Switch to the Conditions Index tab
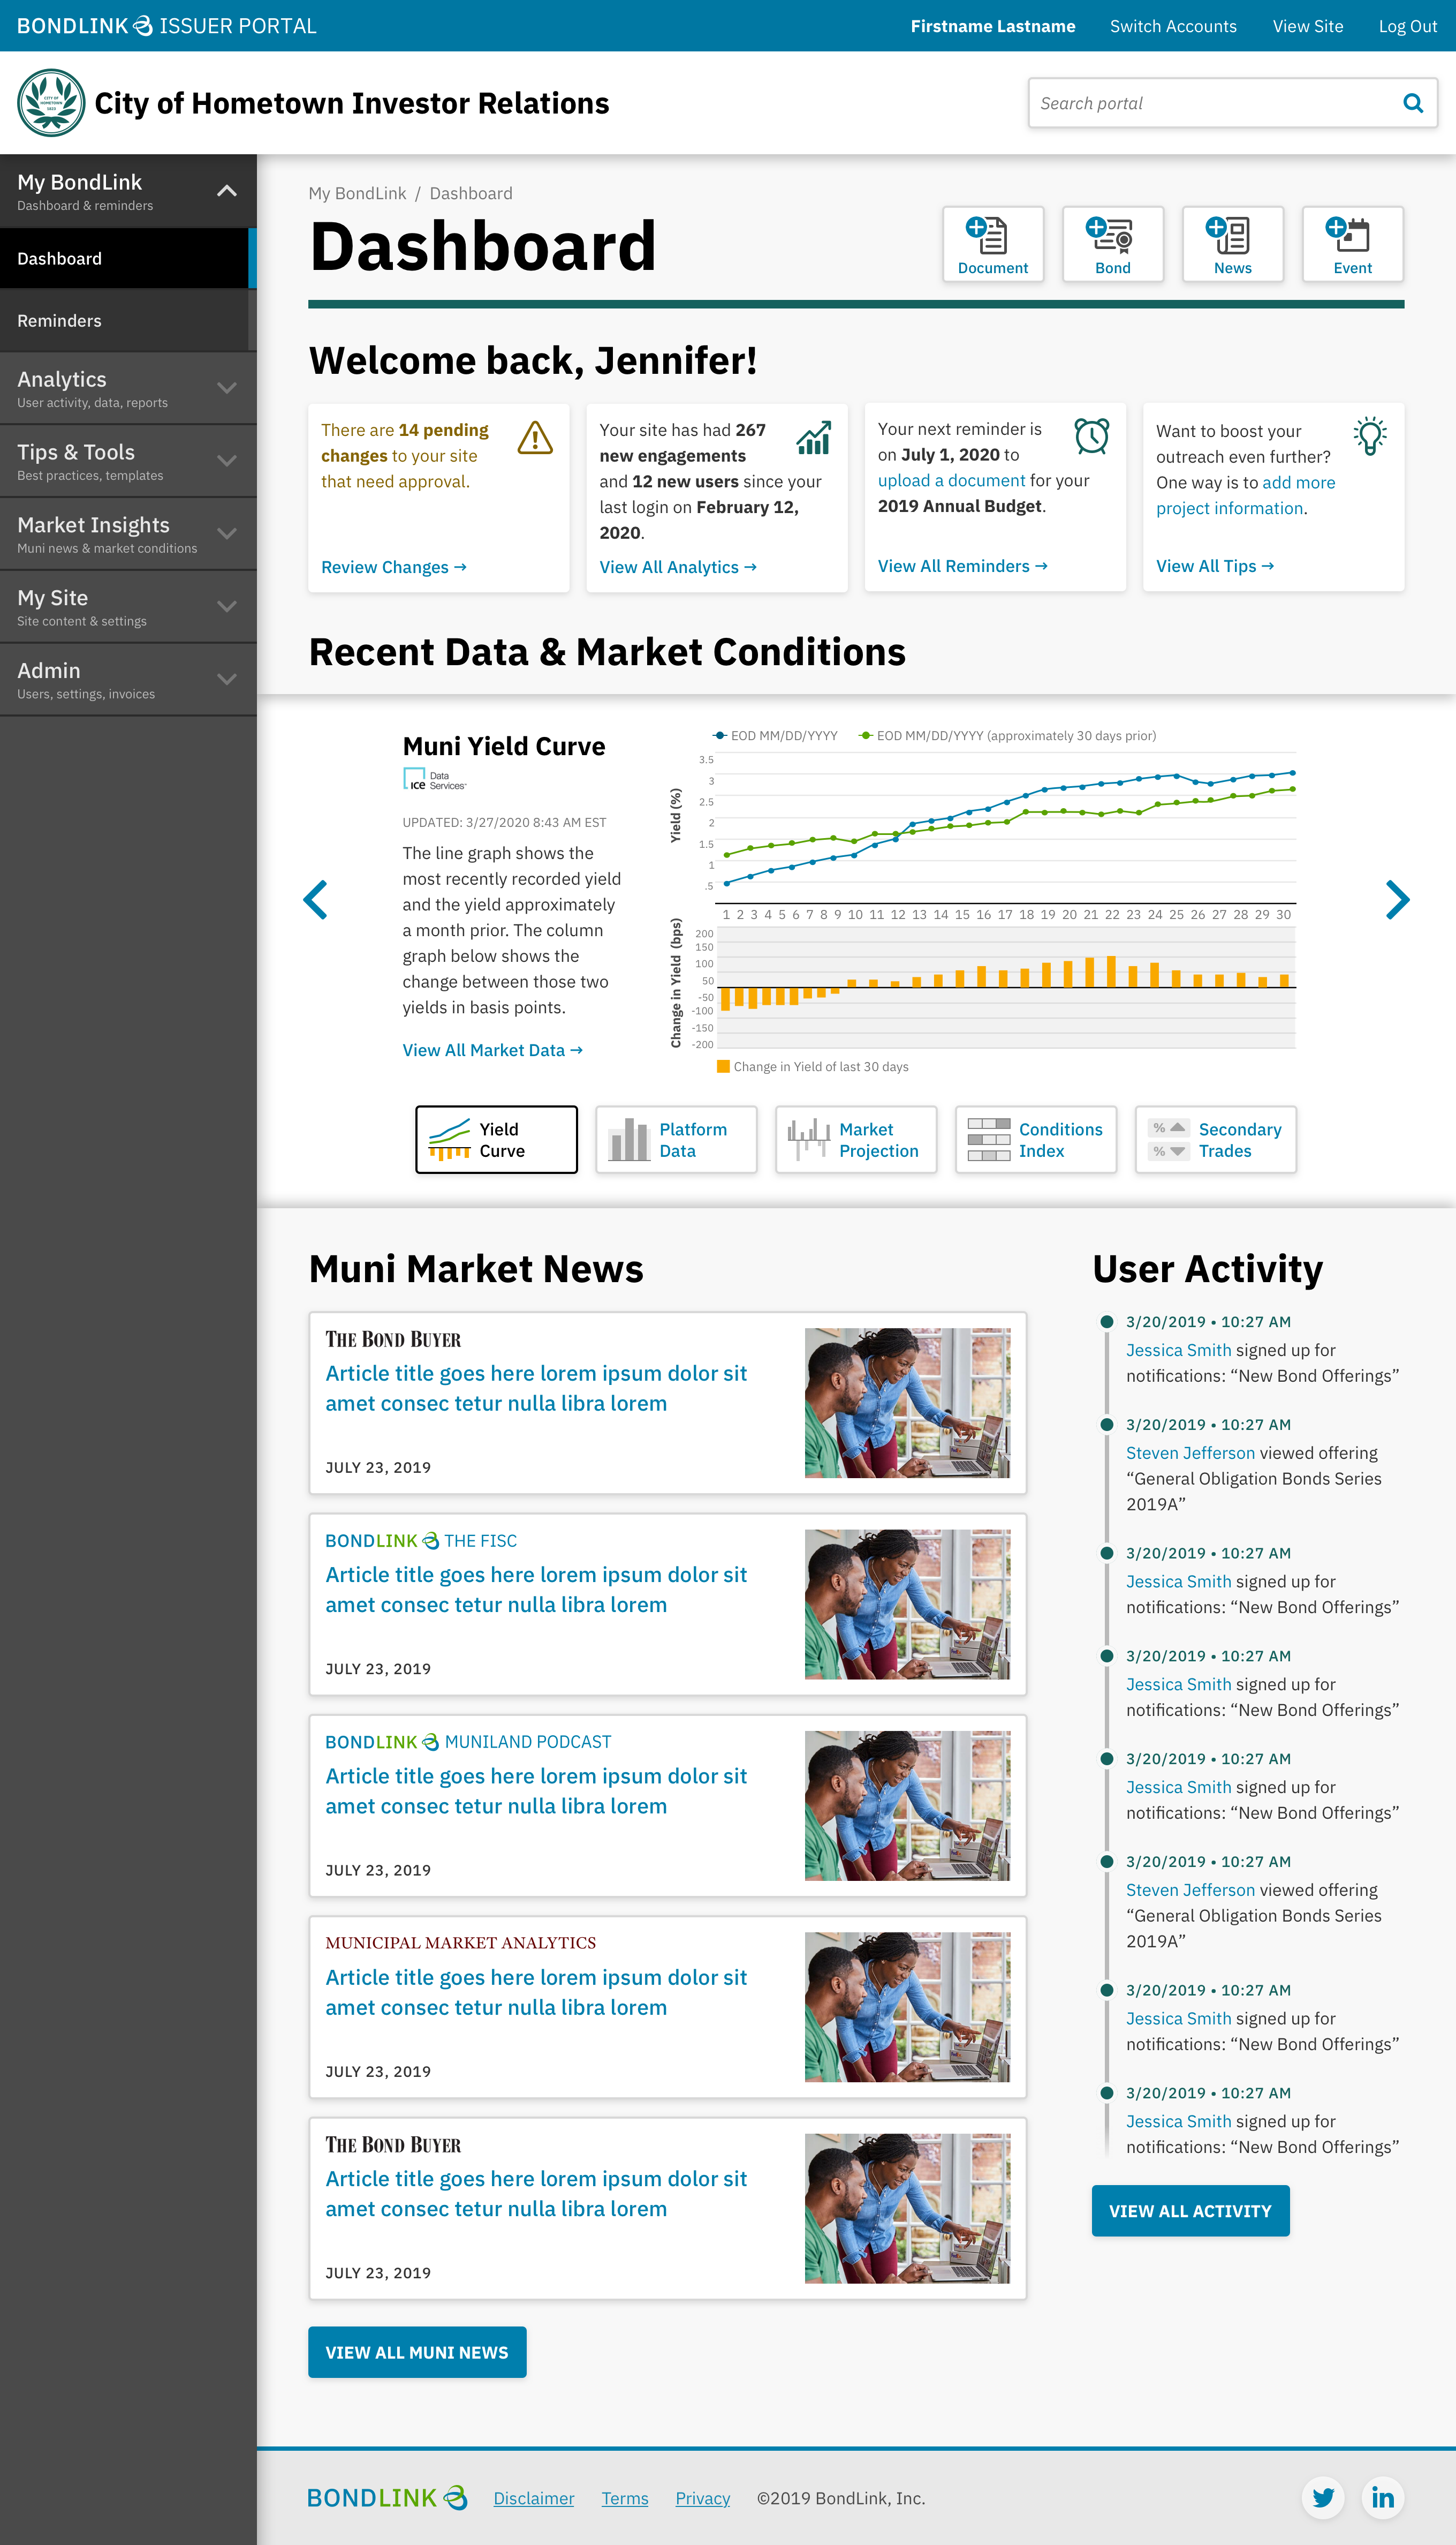 (x=1036, y=1140)
